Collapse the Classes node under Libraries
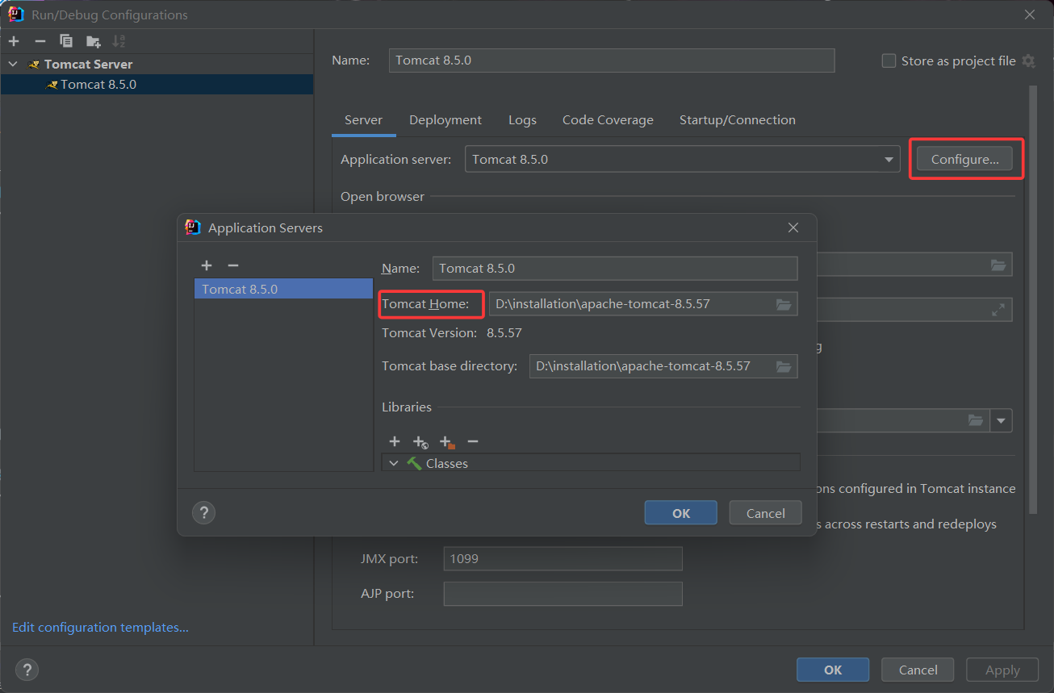Image resolution: width=1054 pixels, height=693 pixels. (394, 463)
